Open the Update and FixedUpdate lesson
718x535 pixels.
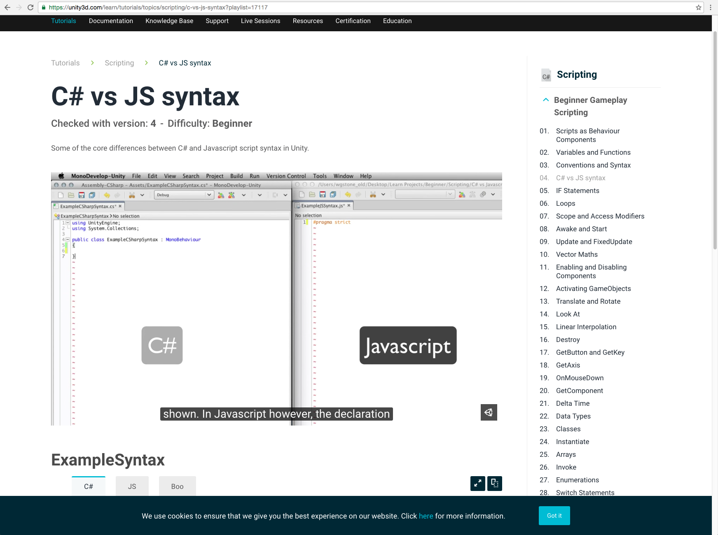pyautogui.click(x=594, y=242)
